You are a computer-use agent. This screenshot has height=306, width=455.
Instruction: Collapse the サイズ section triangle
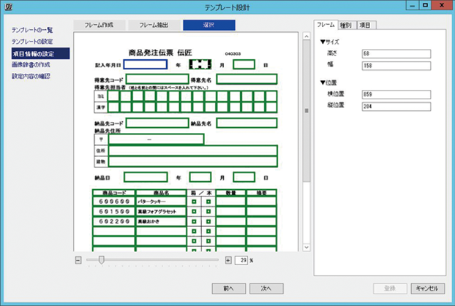pos(323,41)
